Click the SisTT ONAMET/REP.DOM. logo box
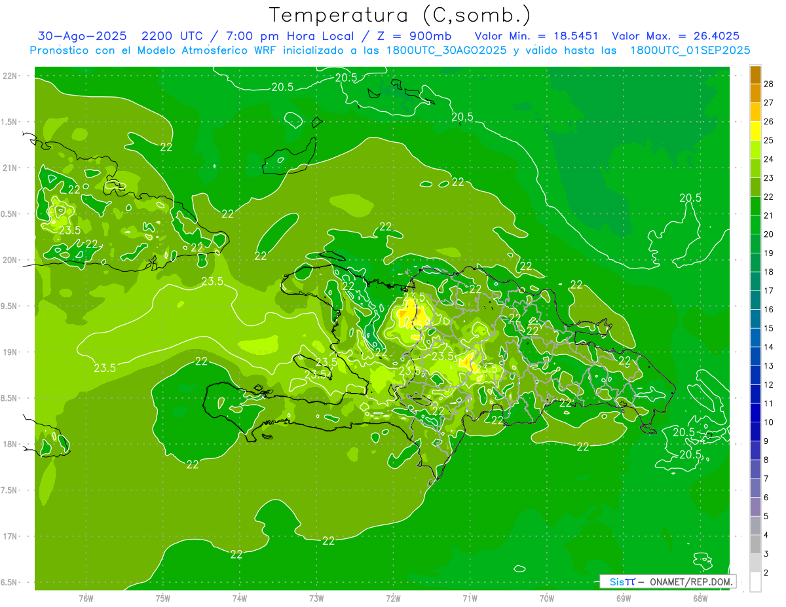This screenshot has height=607, width=786. coord(668,581)
